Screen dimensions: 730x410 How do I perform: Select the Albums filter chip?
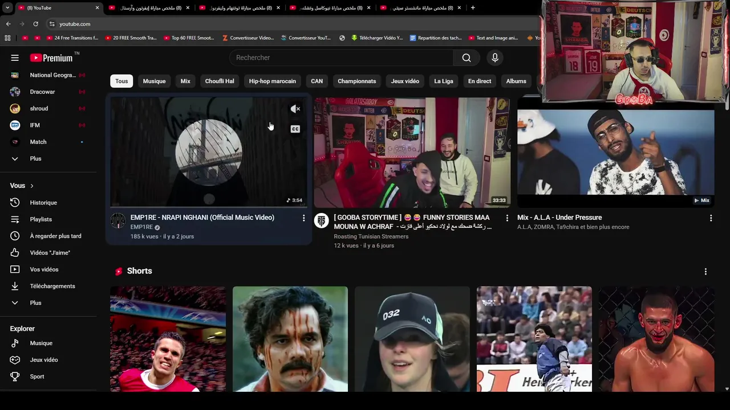(516, 81)
